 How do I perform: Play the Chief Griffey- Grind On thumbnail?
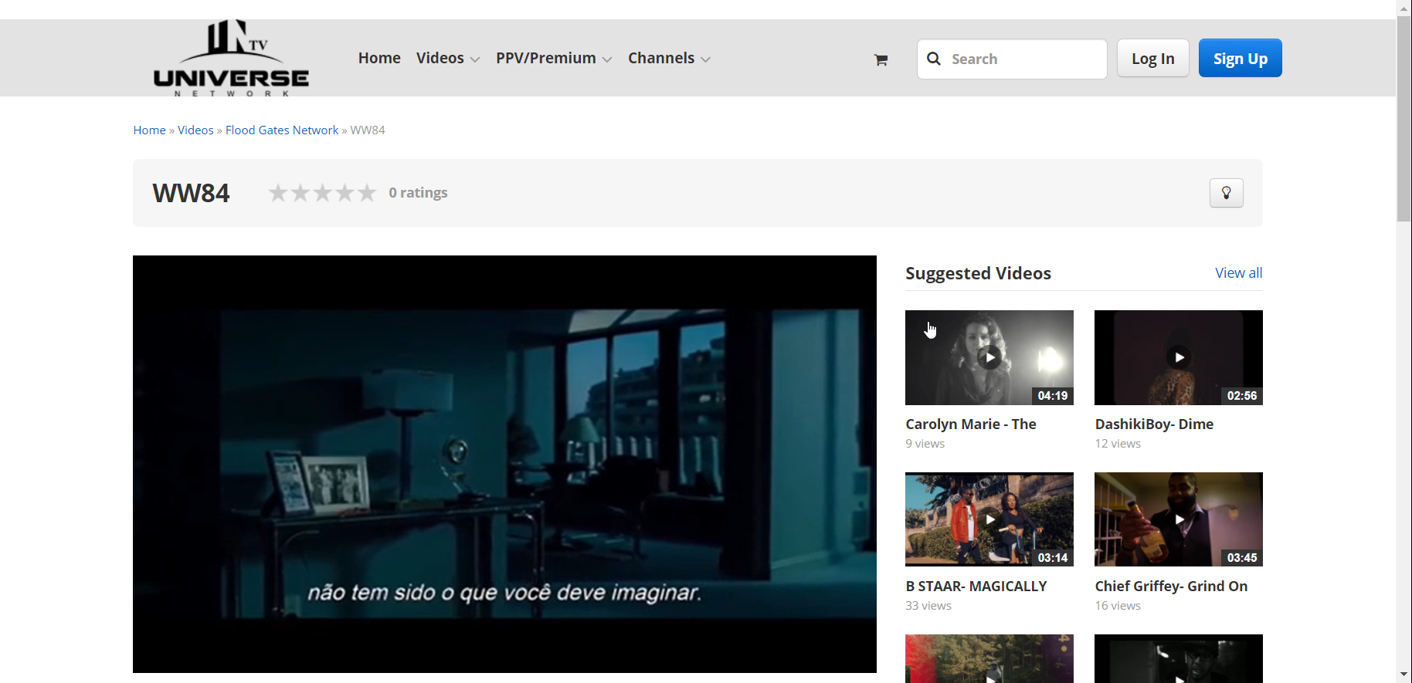pos(1179,519)
